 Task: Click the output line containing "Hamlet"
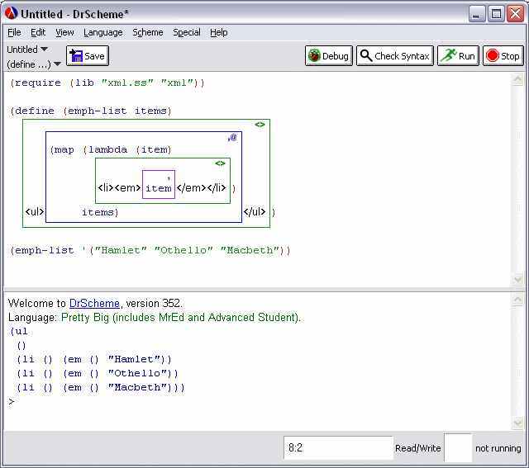point(94,360)
